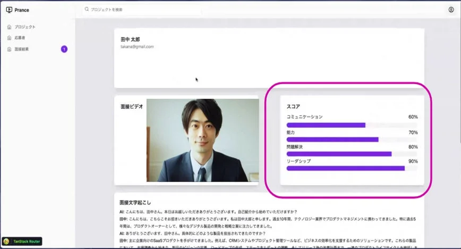
Task: Click the interview video thumbnail
Action: 202,140
